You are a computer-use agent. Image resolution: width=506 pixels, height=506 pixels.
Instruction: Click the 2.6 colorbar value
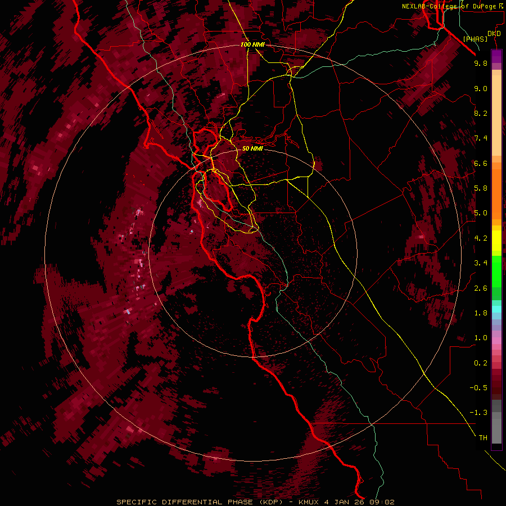point(481,288)
